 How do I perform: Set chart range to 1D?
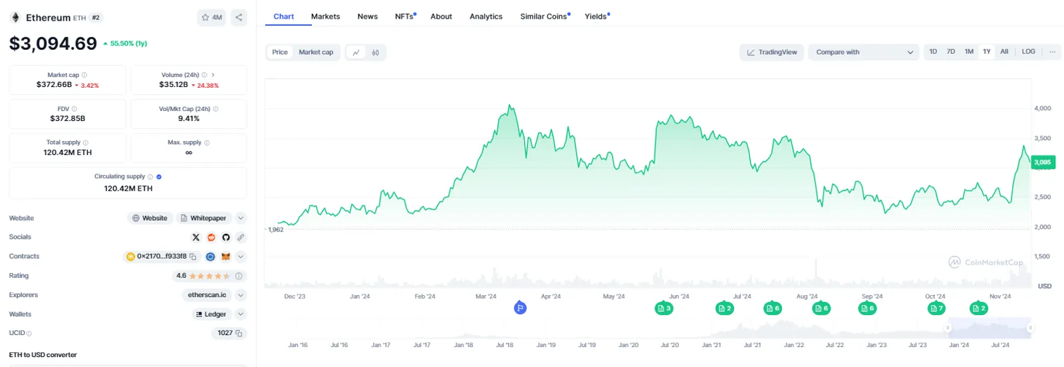[933, 52]
